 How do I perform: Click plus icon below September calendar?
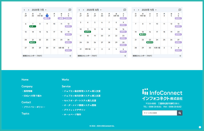[180, 56]
